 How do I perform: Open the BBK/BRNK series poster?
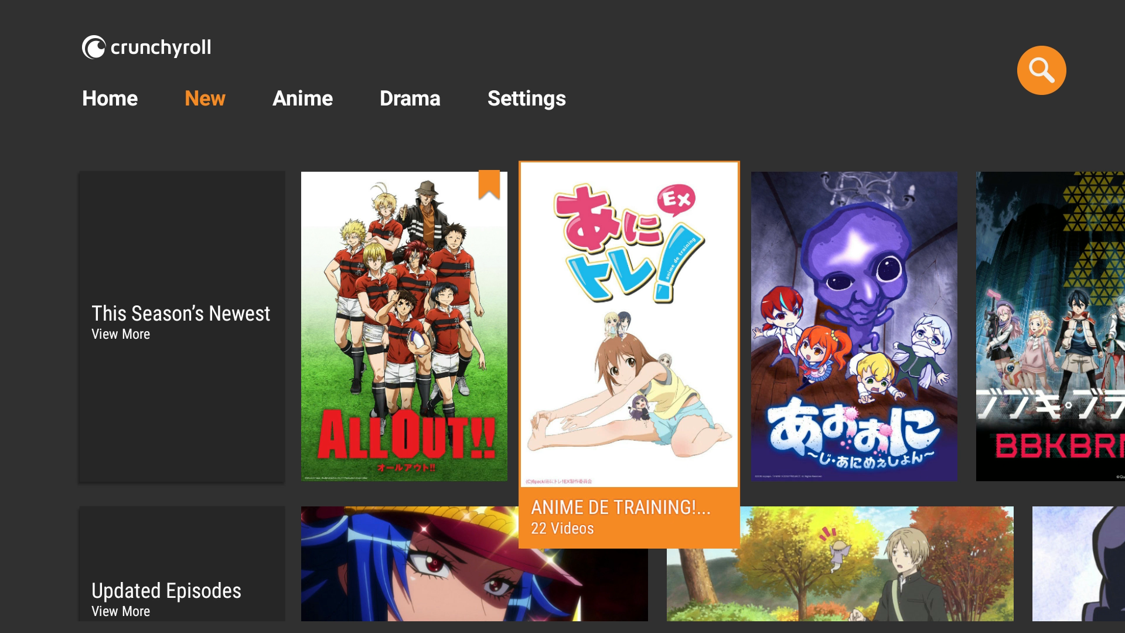pos(1051,326)
